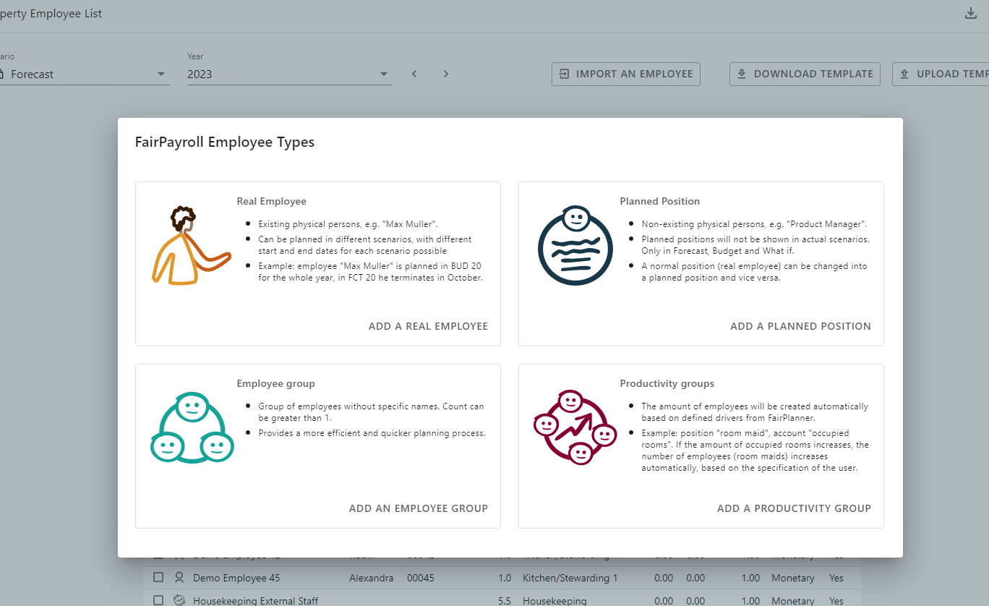Image resolution: width=989 pixels, height=606 pixels.
Task: Click the Employee group card heading
Action: click(276, 383)
